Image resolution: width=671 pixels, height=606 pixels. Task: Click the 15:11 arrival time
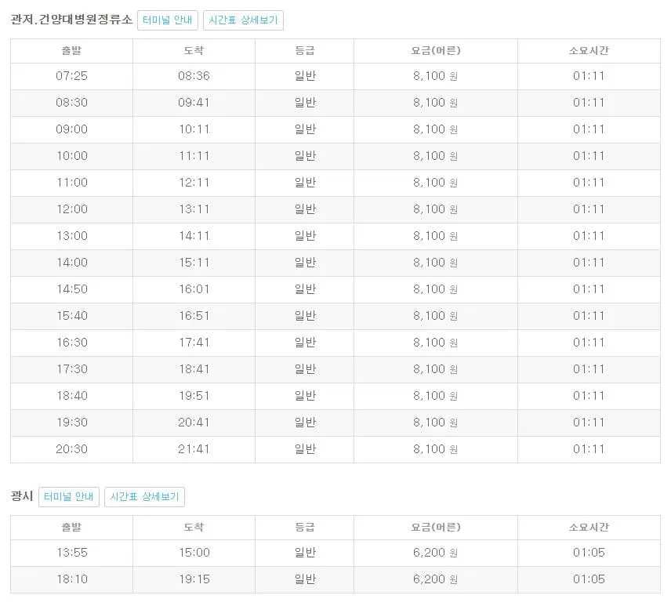point(194,263)
